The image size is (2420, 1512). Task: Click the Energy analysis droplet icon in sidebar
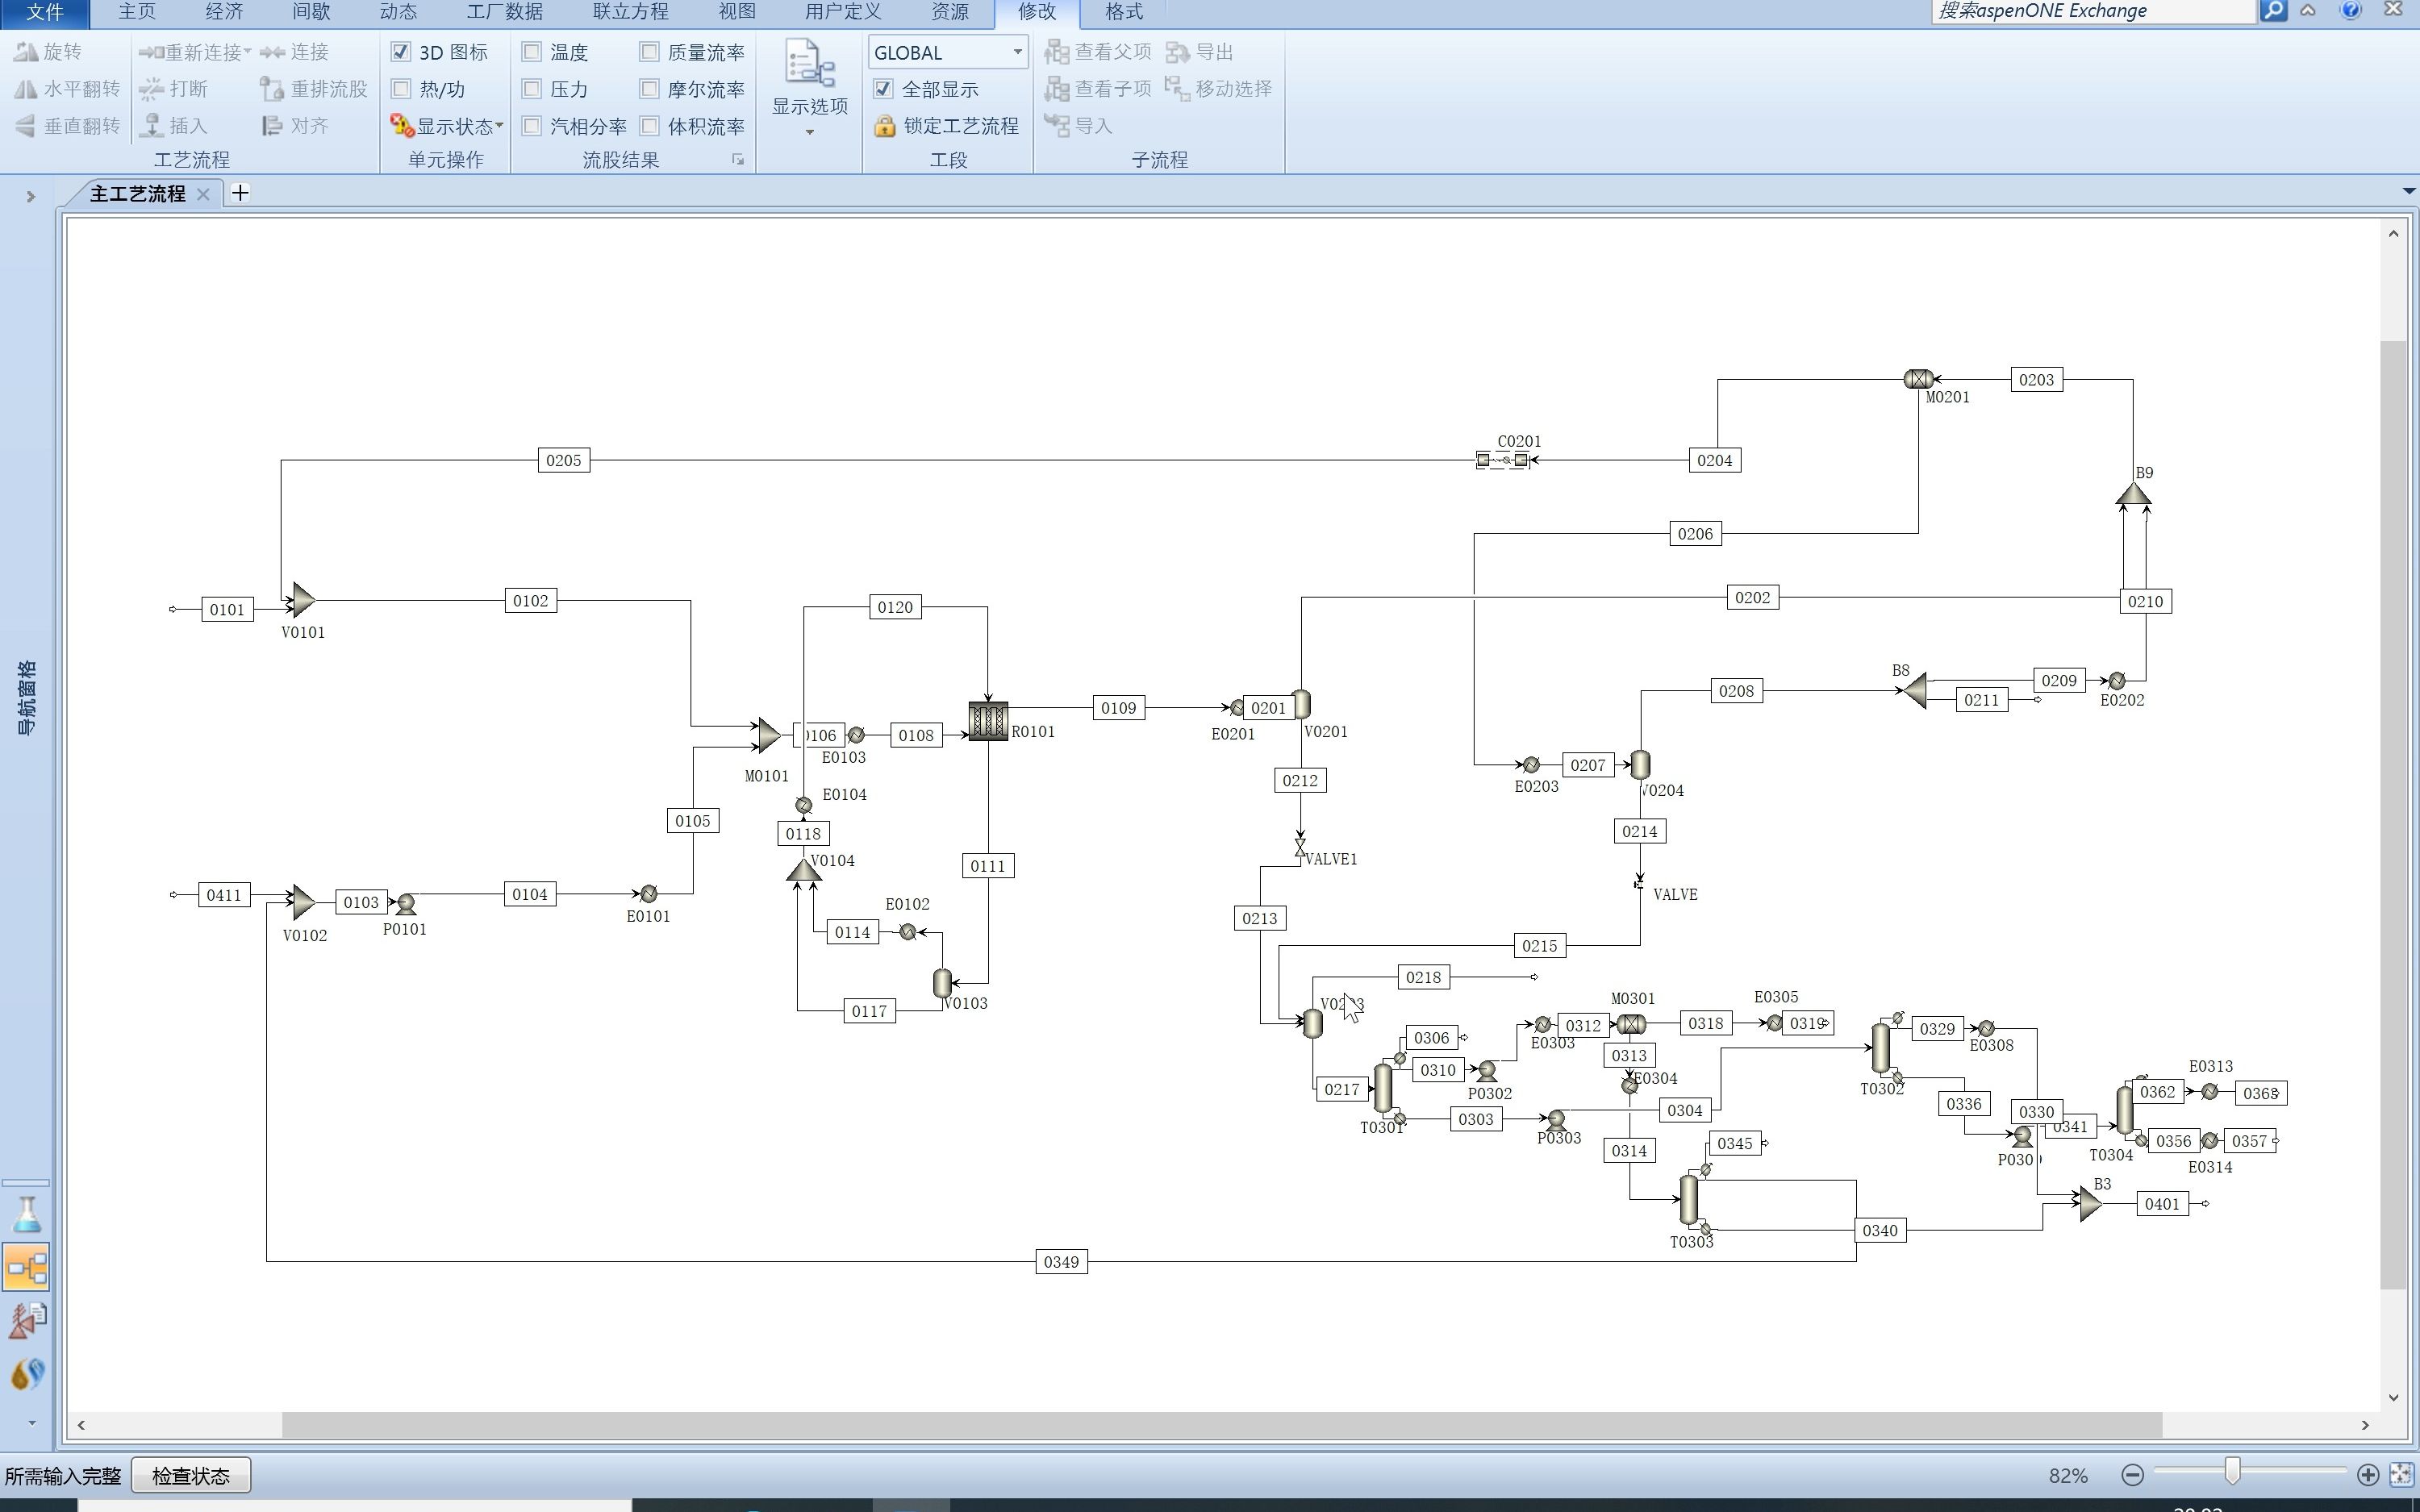click(27, 1374)
